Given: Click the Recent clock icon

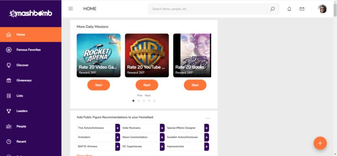Looking at the screenshot, I should pos(8,141).
